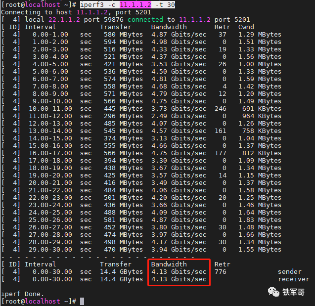
Task: Select the 3.97 Gbits/sec bandwidth value
Action: pyautogui.click(x=179, y=235)
